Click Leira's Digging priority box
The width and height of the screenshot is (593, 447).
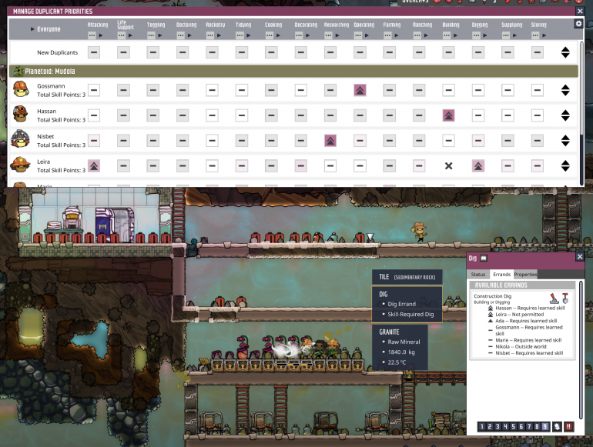point(477,165)
